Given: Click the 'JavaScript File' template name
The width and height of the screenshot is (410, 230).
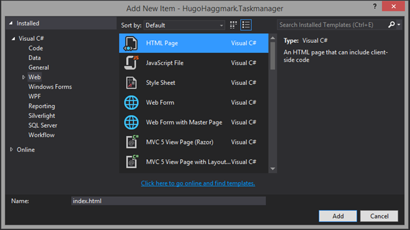Looking at the screenshot, I should click(x=165, y=63).
